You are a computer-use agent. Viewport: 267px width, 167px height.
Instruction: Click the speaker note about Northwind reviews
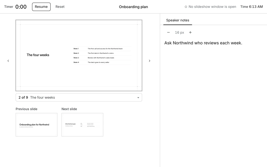pyautogui.click(x=203, y=43)
